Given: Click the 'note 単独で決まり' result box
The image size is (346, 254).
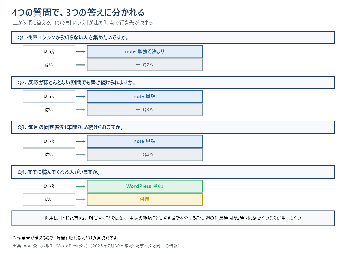Looking at the screenshot, I should point(145,51).
